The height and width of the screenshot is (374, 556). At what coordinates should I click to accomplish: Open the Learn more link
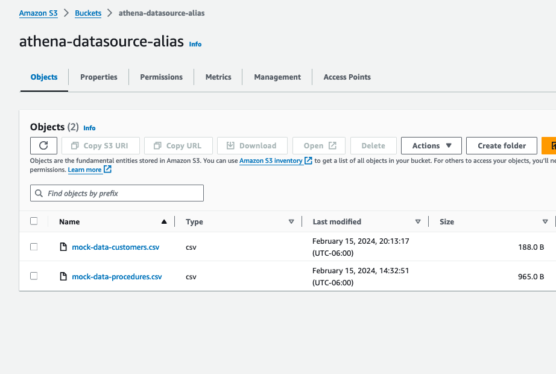[x=85, y=170]
